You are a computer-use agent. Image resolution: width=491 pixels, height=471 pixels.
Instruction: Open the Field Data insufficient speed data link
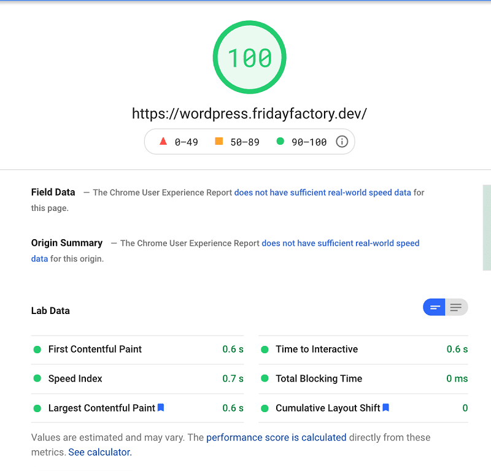click(322, 193)
